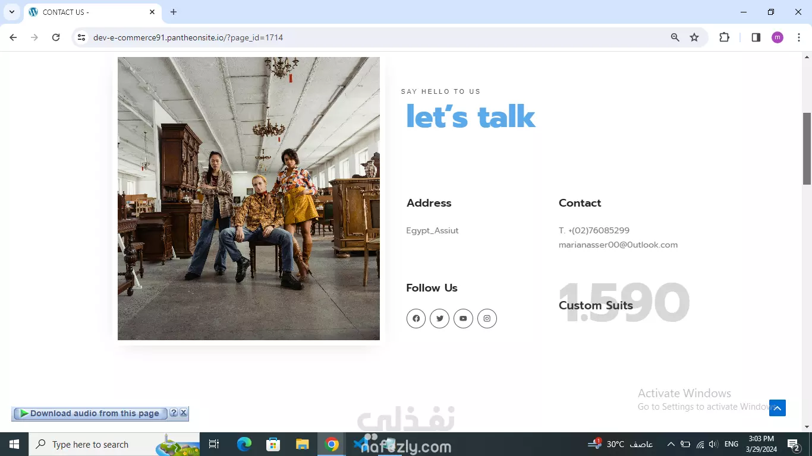This screenshot has width=812, height=456.
Task: Open the Windows Start menu
Action: tap(14, 444)
